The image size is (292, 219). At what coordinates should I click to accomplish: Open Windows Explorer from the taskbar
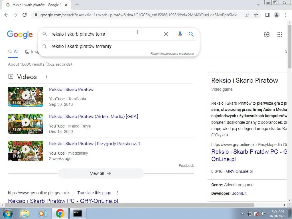pos(25,213)
